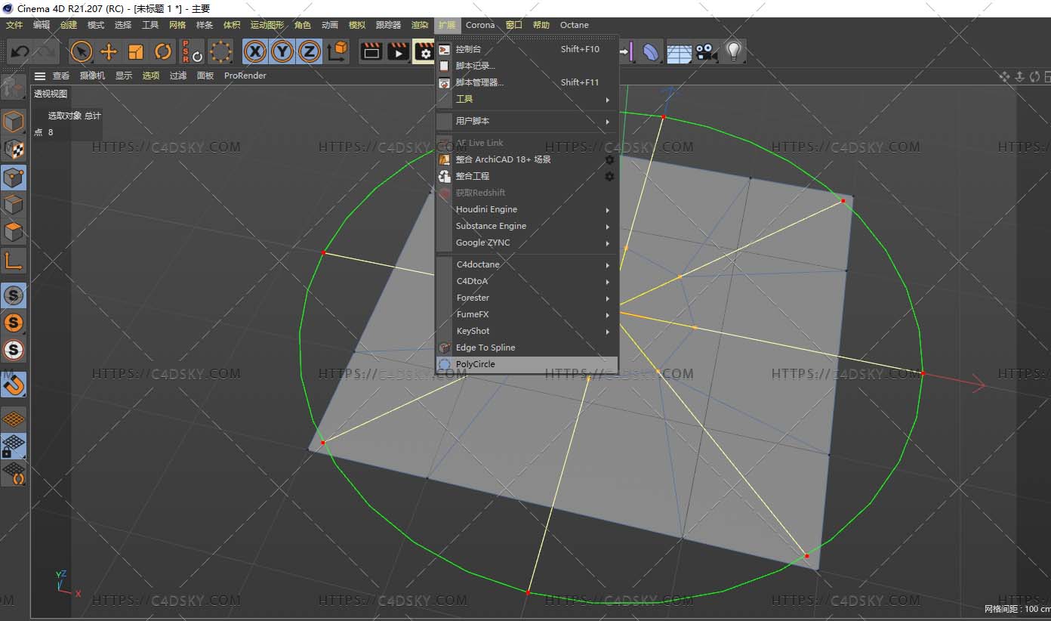This screenshot has height=621, width=1051.
Task: Click the Enable Axis L-shaped icon
Action: (x=14, y=261)
